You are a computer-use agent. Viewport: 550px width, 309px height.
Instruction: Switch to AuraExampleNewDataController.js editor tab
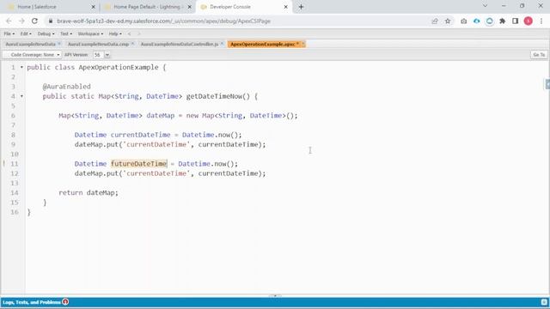[180, 44]
